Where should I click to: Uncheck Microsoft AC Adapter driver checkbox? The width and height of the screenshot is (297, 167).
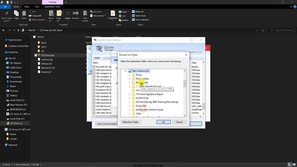click(x=94, y=67)
